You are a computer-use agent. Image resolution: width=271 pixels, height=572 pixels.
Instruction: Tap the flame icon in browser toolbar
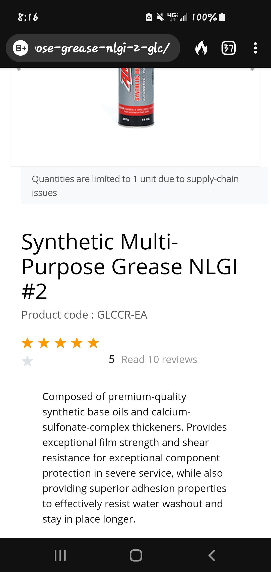click(201, 48)
